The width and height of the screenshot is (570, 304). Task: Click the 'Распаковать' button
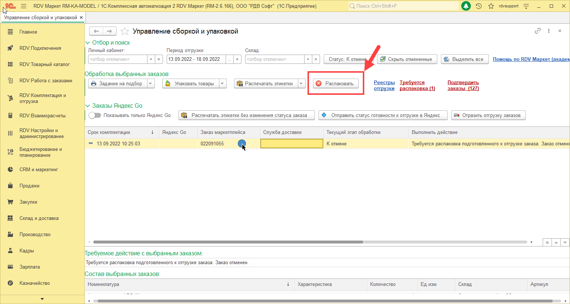336,84
